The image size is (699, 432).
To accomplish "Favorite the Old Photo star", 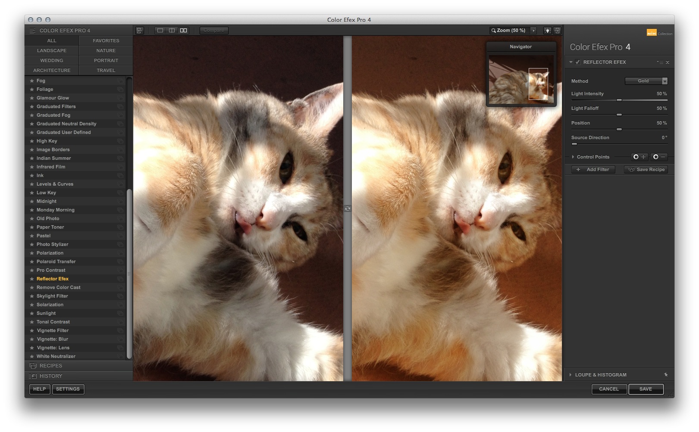I will pos(32,218).
